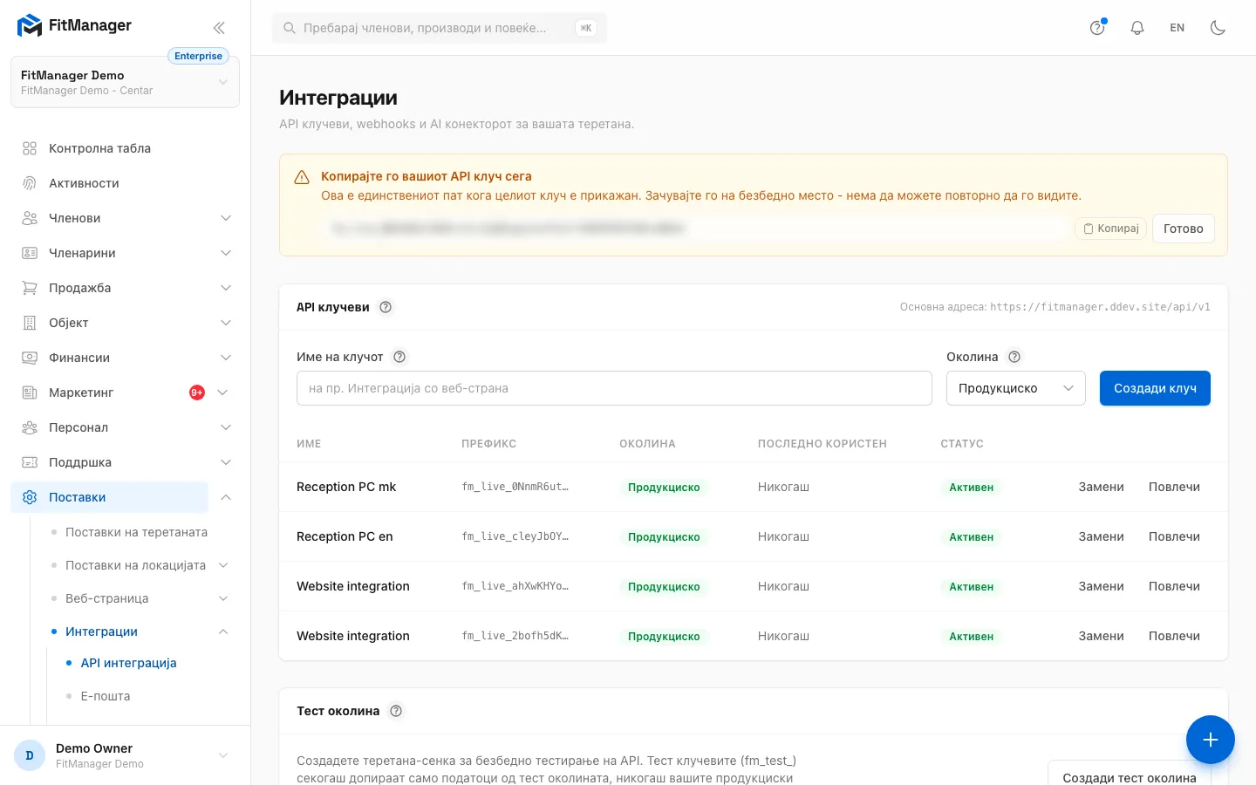This screenshot has width=1256, height=785.
Task: Switch language to EN
Action: tap(1177, 28)
